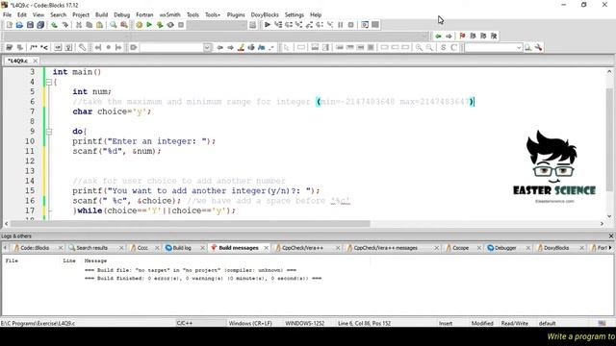The image size is (616, 346).
Task: Click editor vertical scrollbar down arrow
Action: coord(609,216)
